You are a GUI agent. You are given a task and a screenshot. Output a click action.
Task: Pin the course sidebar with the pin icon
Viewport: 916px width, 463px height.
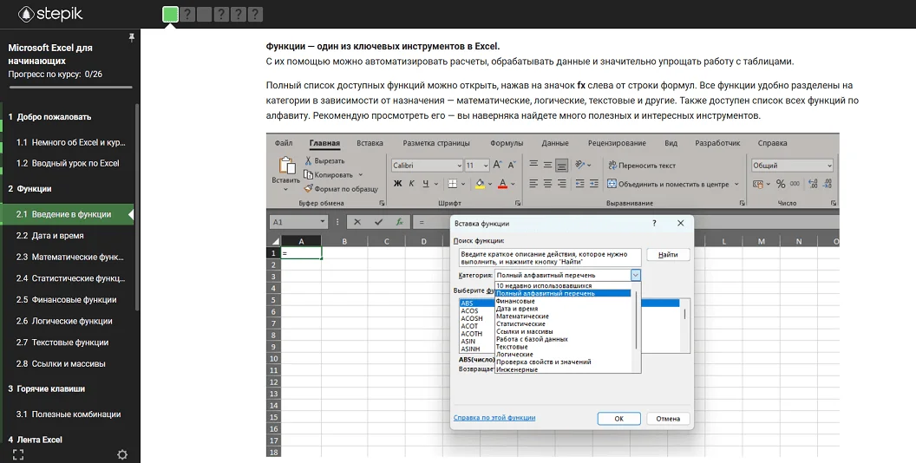132,38
